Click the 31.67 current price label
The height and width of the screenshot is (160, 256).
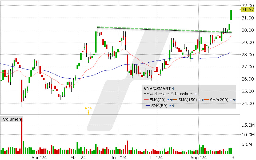click(247, 10)
